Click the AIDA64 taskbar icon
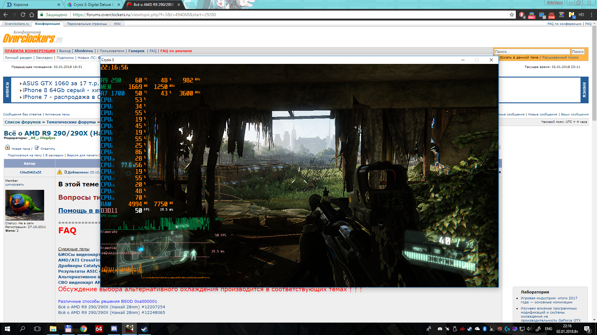 pos(99,328)
